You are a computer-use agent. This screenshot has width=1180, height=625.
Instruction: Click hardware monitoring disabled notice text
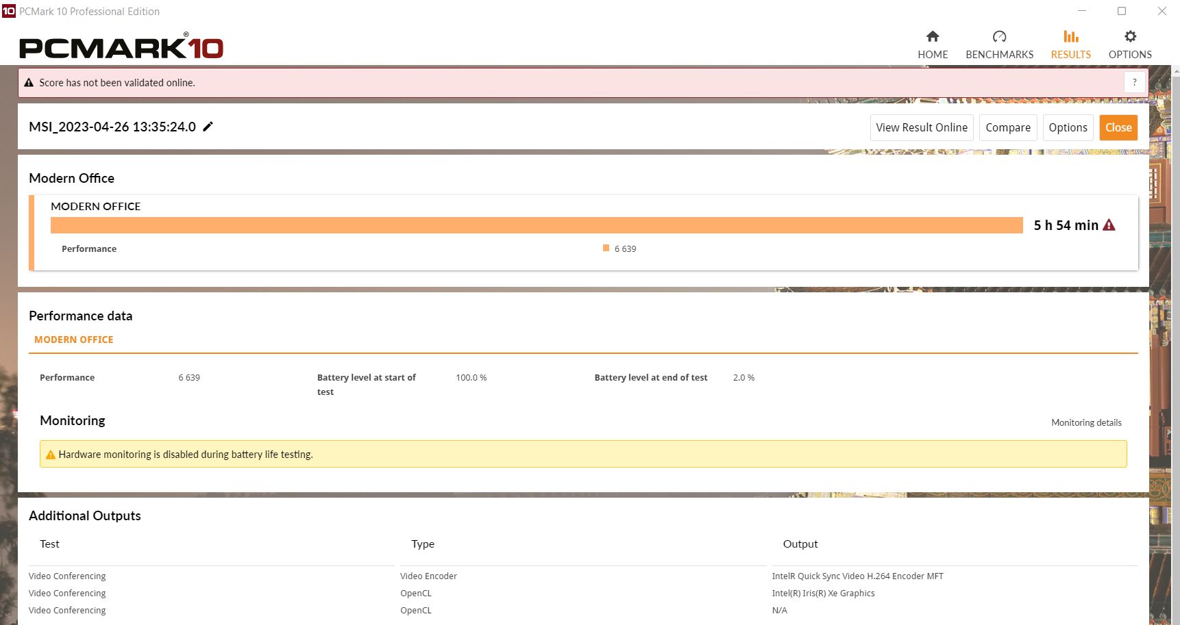(186, 455)
